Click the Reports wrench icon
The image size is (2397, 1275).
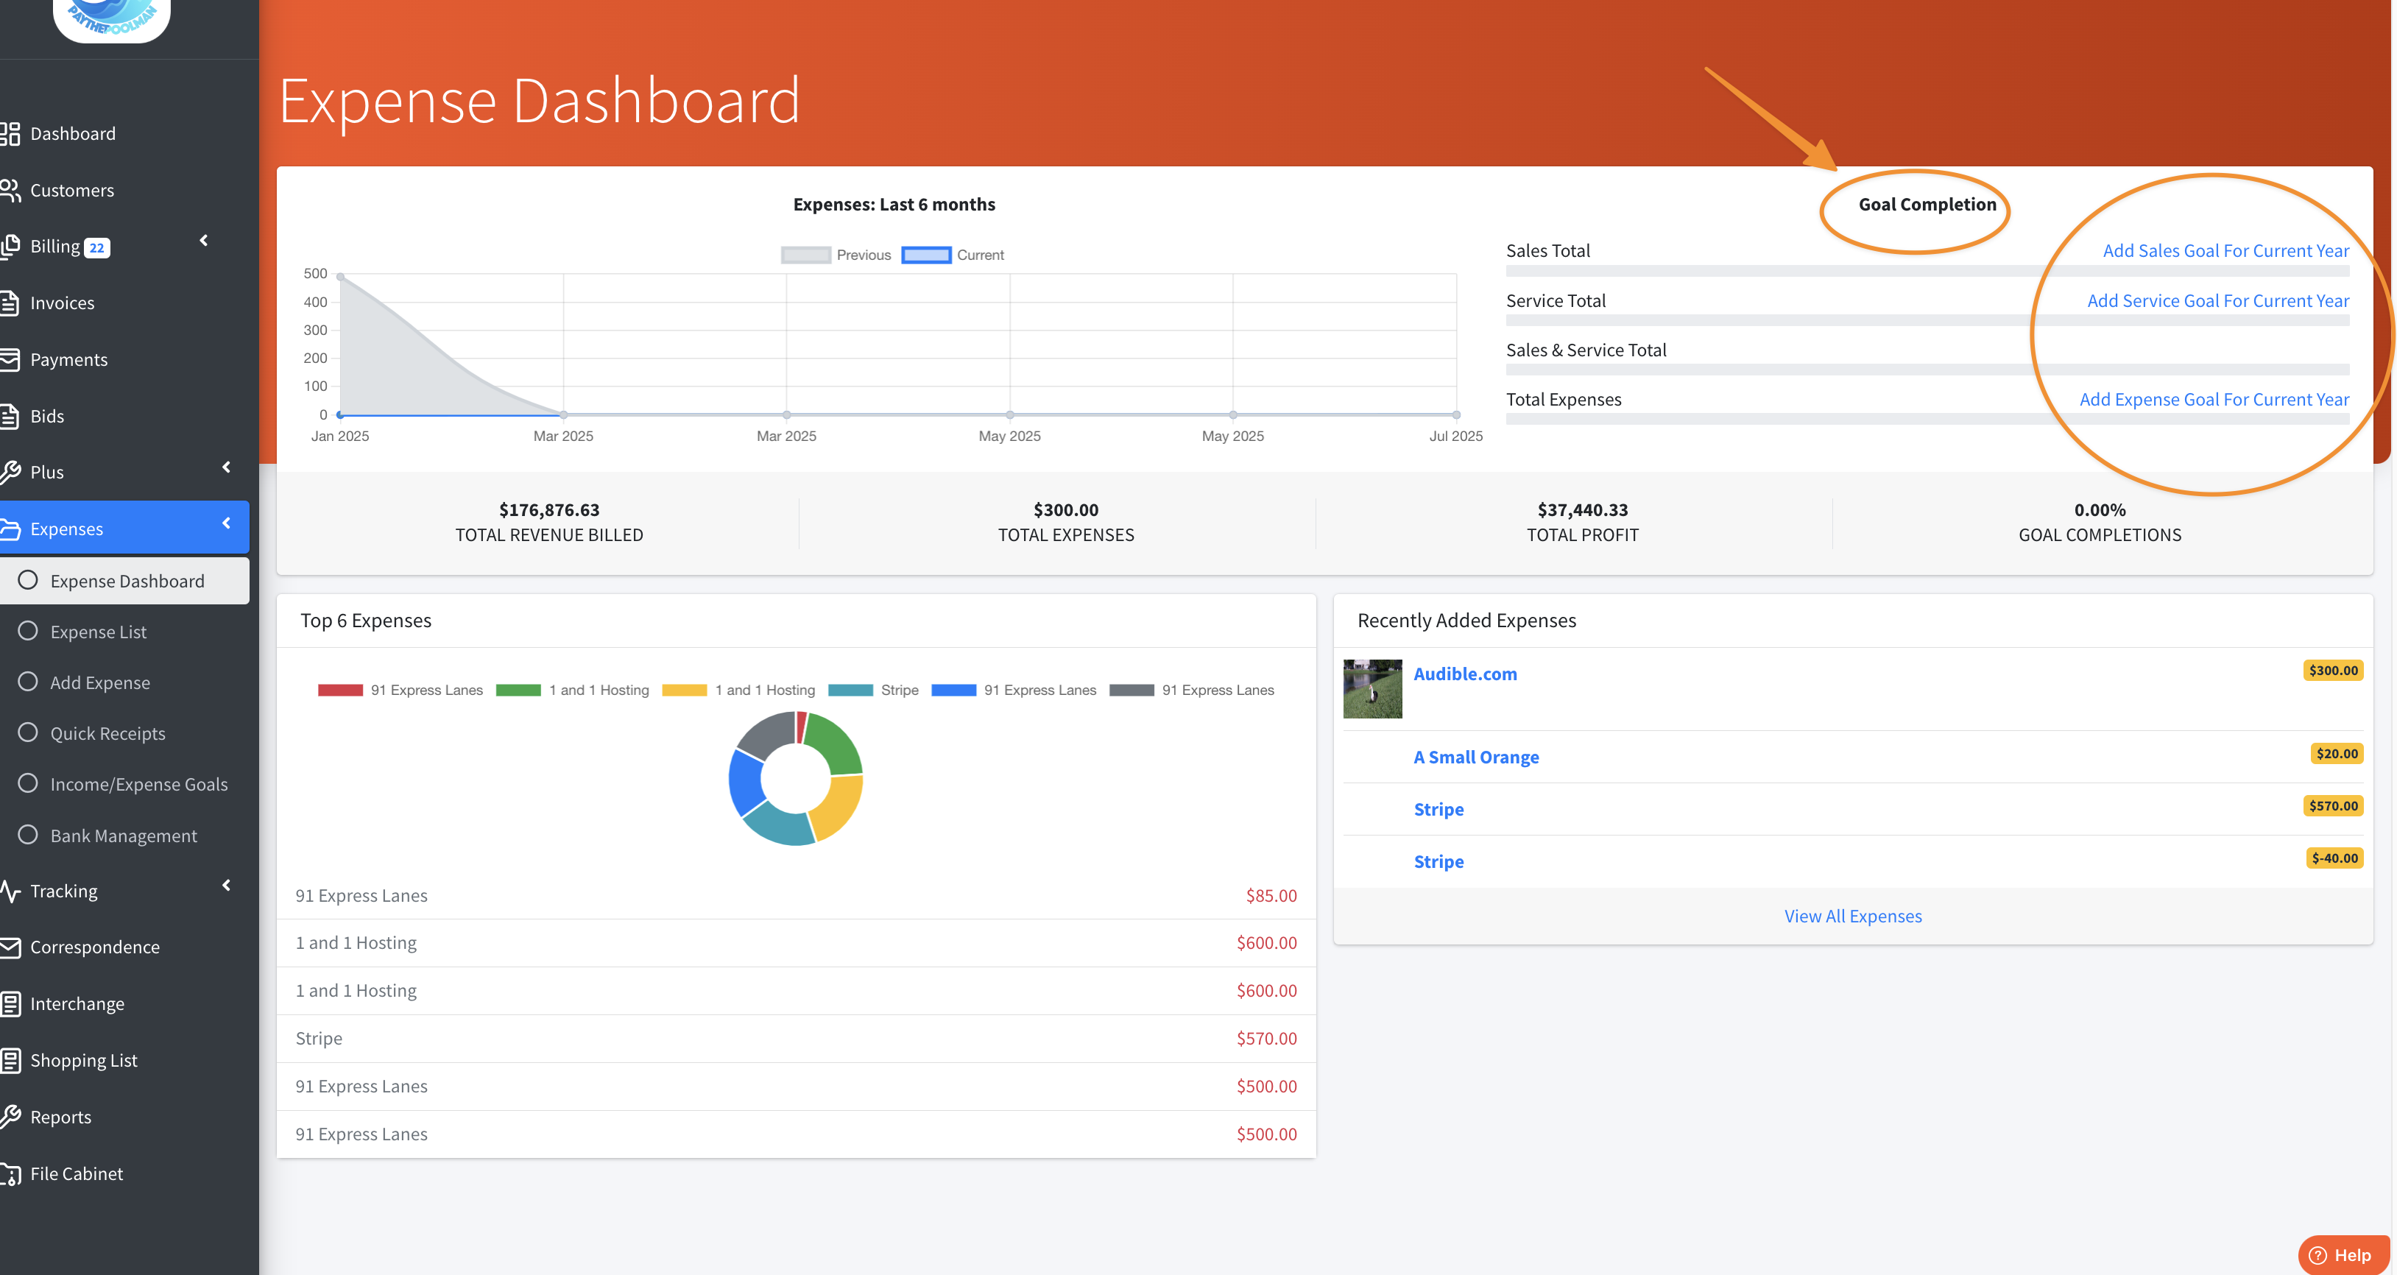(10, 1117)
